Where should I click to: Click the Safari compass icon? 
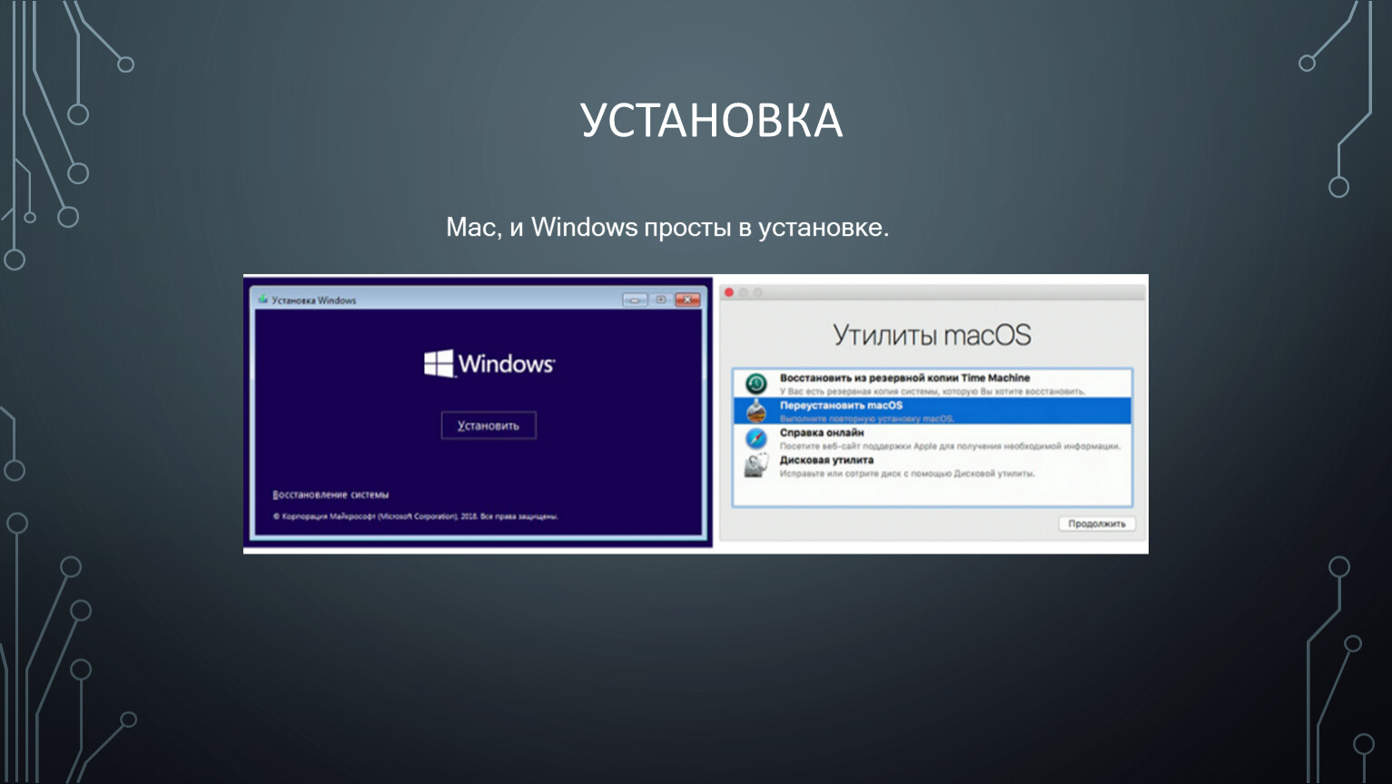(x=755, y=439)
